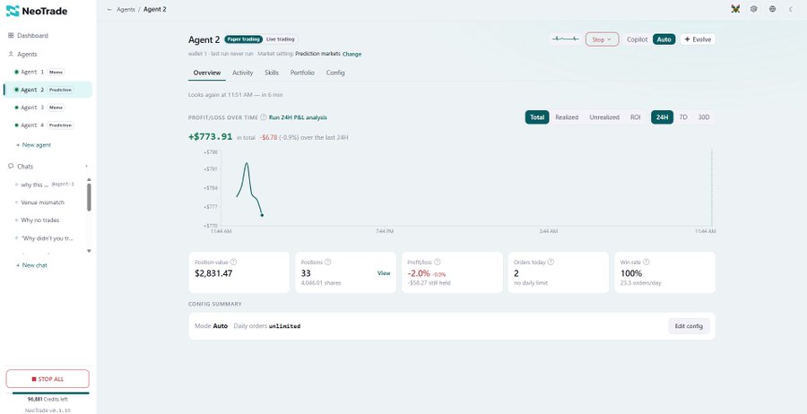Click the NeoTrade logo icon
This screenshot has width=807, height=414.
[13, 11]
